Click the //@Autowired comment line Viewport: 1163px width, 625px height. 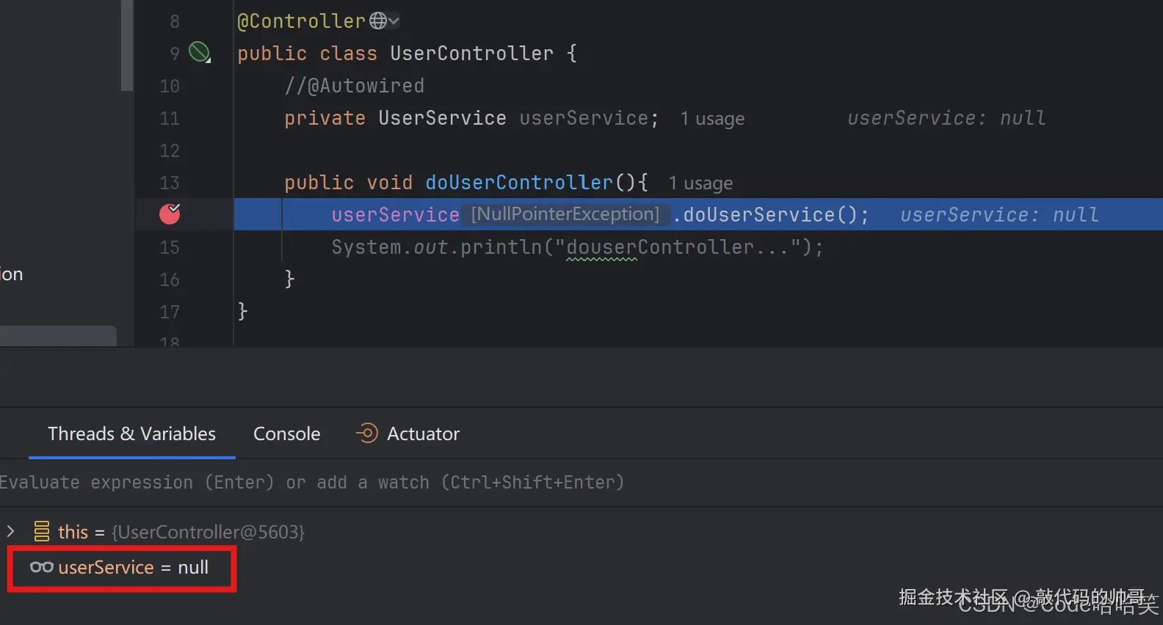tap(355, 86)
